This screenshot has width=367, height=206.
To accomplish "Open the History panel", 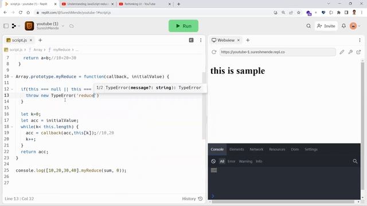I will tap(192, 199).
